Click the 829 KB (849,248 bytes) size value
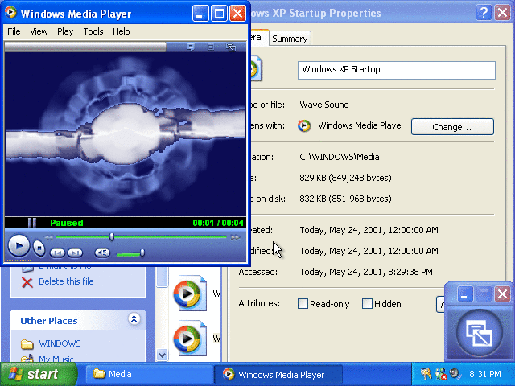The image size is (515, 386). click(345, 178)
